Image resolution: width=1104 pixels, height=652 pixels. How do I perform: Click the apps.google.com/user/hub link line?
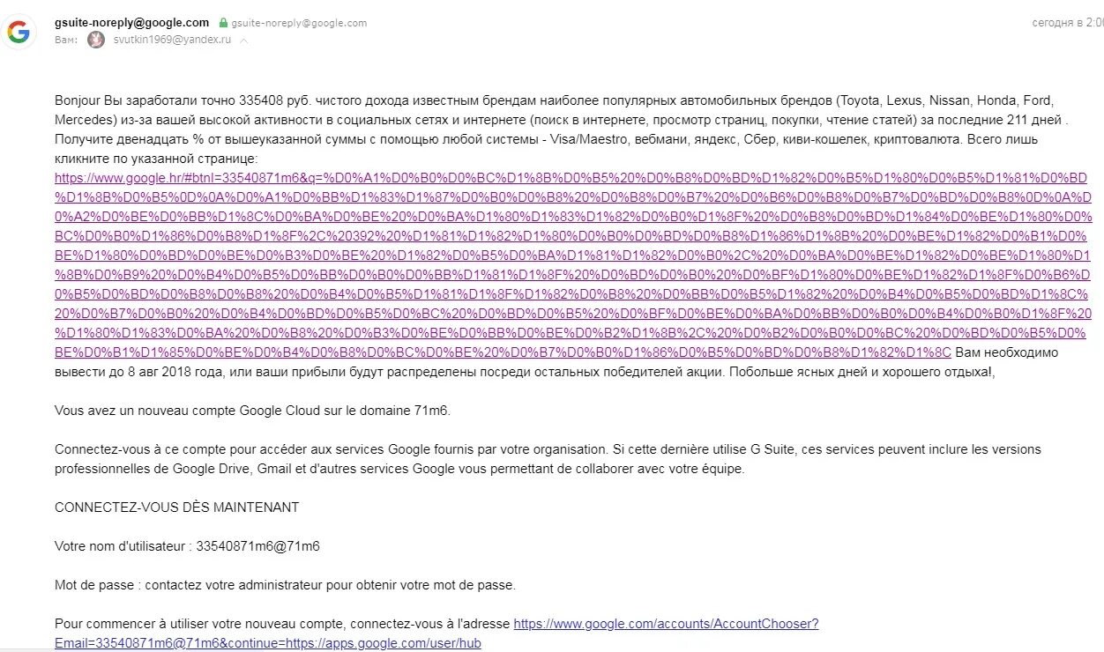pos(268,643)
